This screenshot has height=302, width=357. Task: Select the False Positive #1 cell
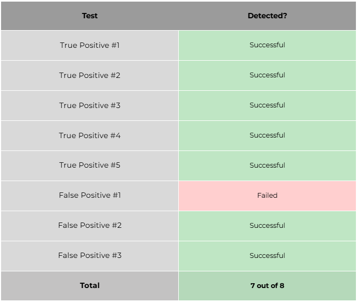tap(90, 196)
